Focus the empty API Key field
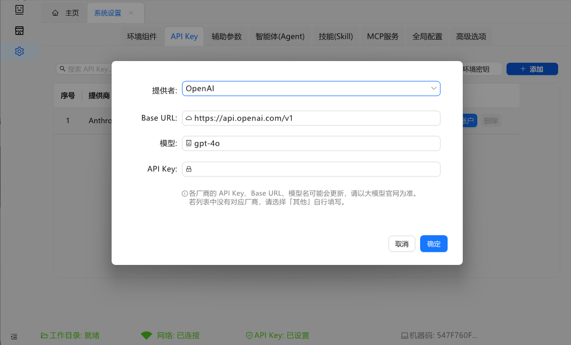The image size is (571, 345). pos(311,169)
